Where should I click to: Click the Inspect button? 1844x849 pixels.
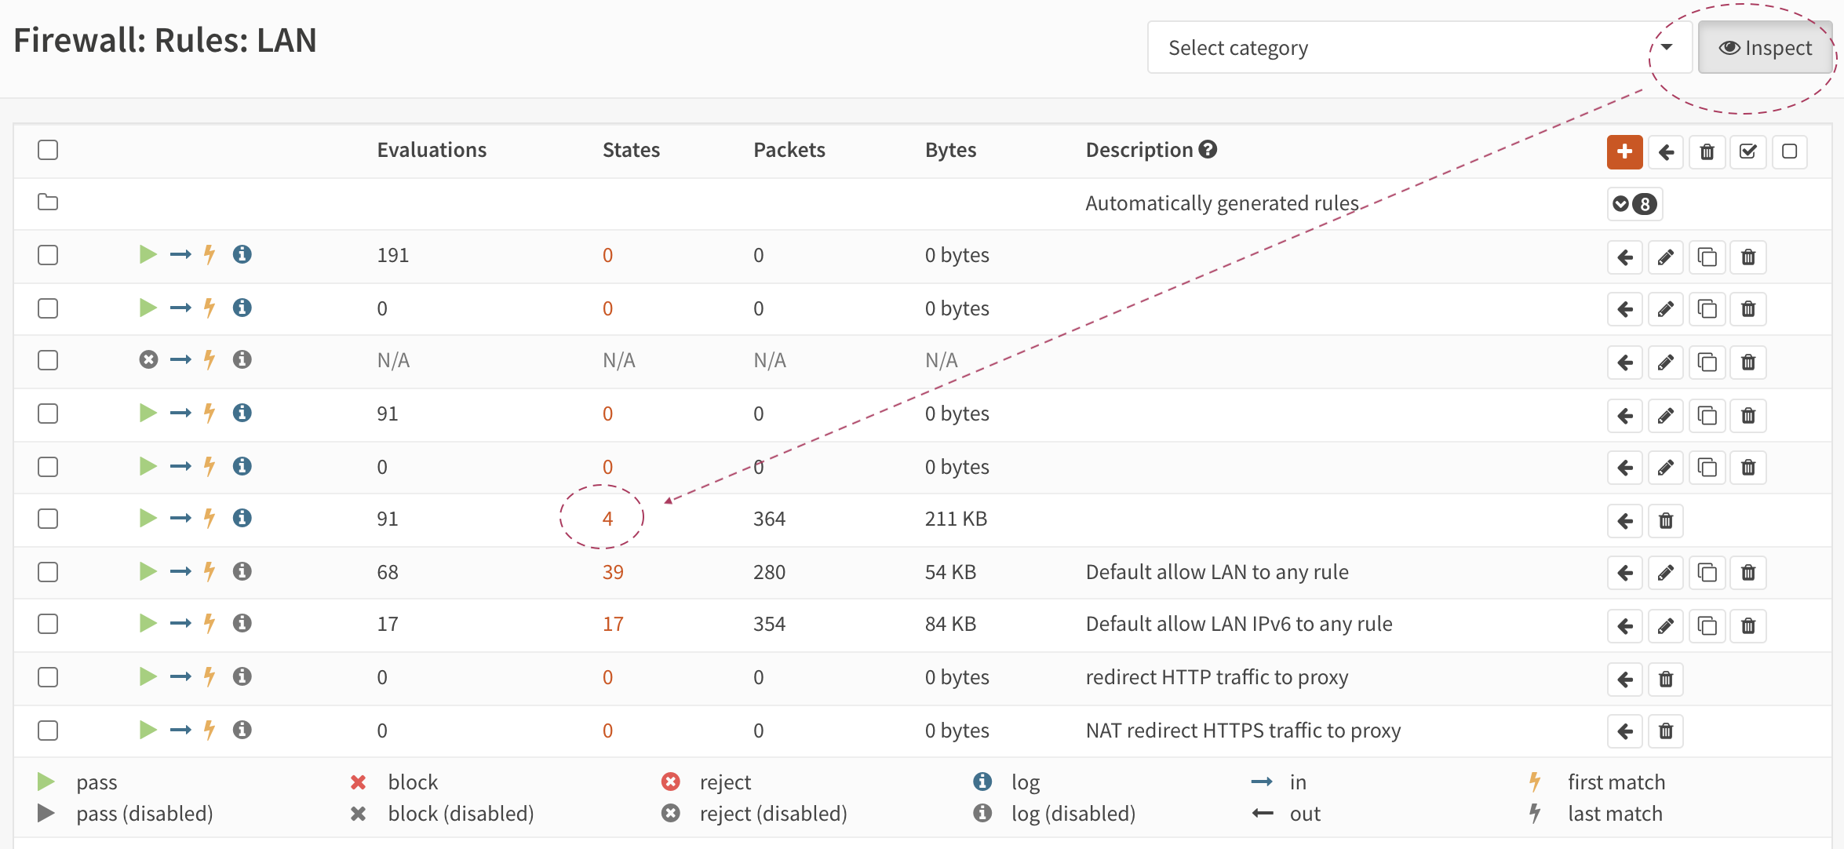coord(1765,48)
